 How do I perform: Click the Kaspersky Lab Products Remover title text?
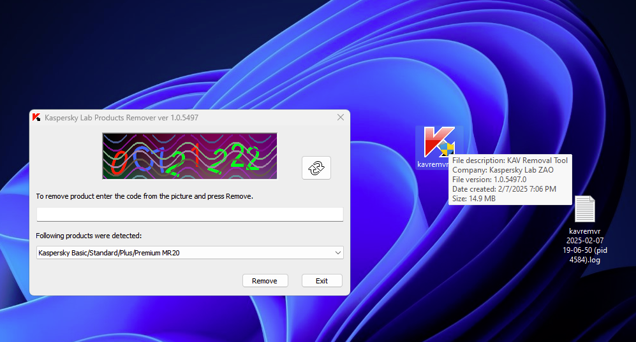click(122, 118)
